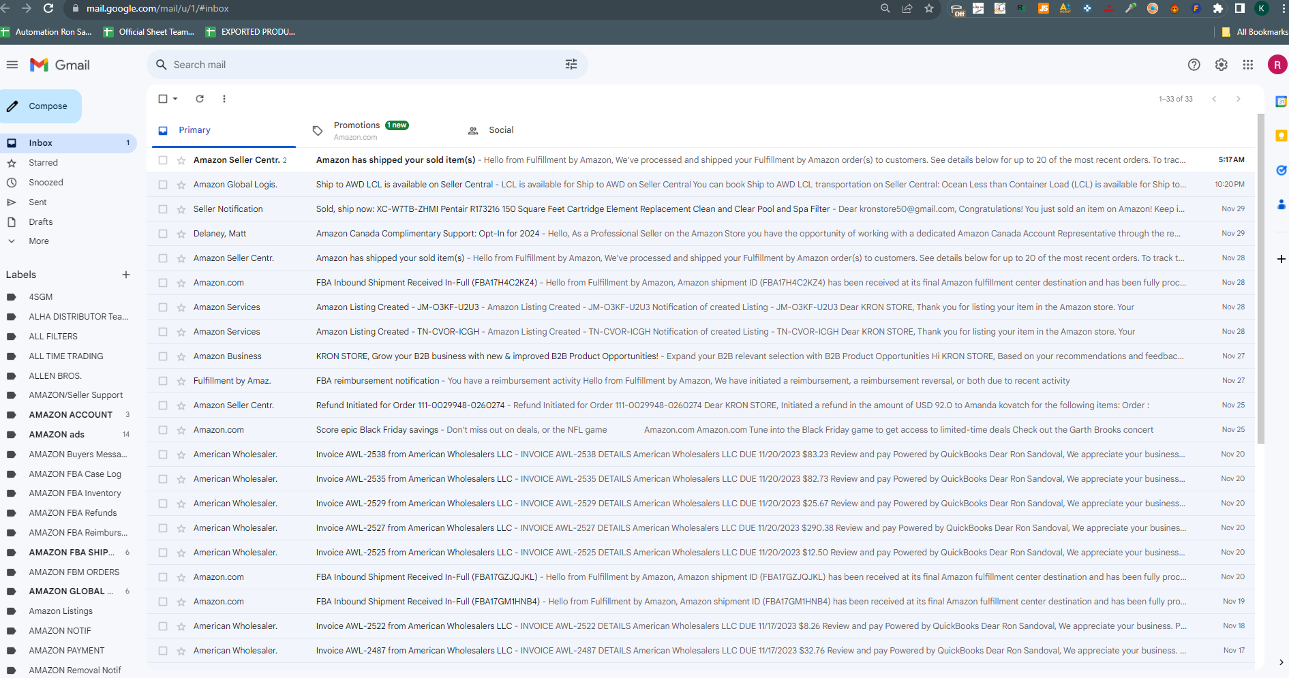Open the browser Extensions puzzle icon
The width and height of the screenshot is (1289, 678).
(1218, 8)
